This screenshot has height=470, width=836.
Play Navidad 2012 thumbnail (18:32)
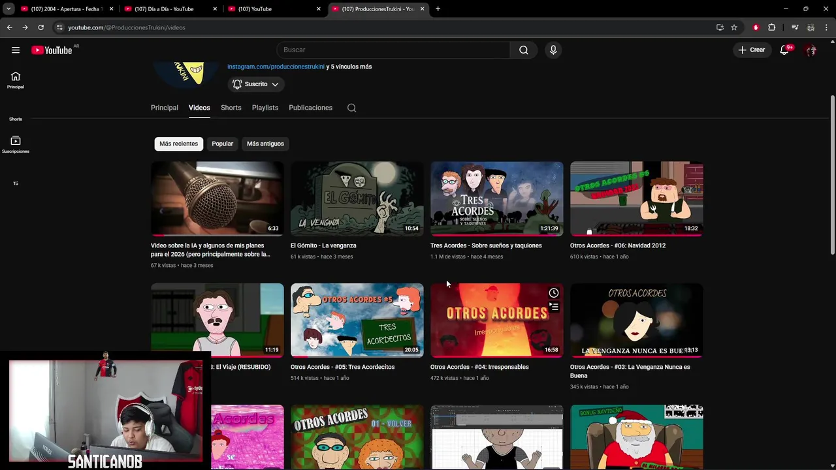(x=637, y=198)
